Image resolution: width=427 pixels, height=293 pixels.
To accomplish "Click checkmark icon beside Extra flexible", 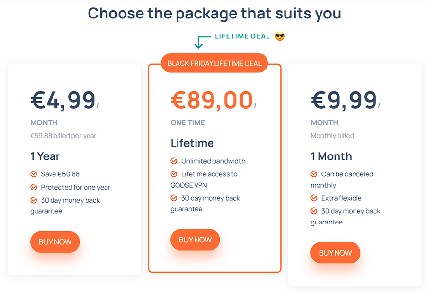I will pos(314,198).
